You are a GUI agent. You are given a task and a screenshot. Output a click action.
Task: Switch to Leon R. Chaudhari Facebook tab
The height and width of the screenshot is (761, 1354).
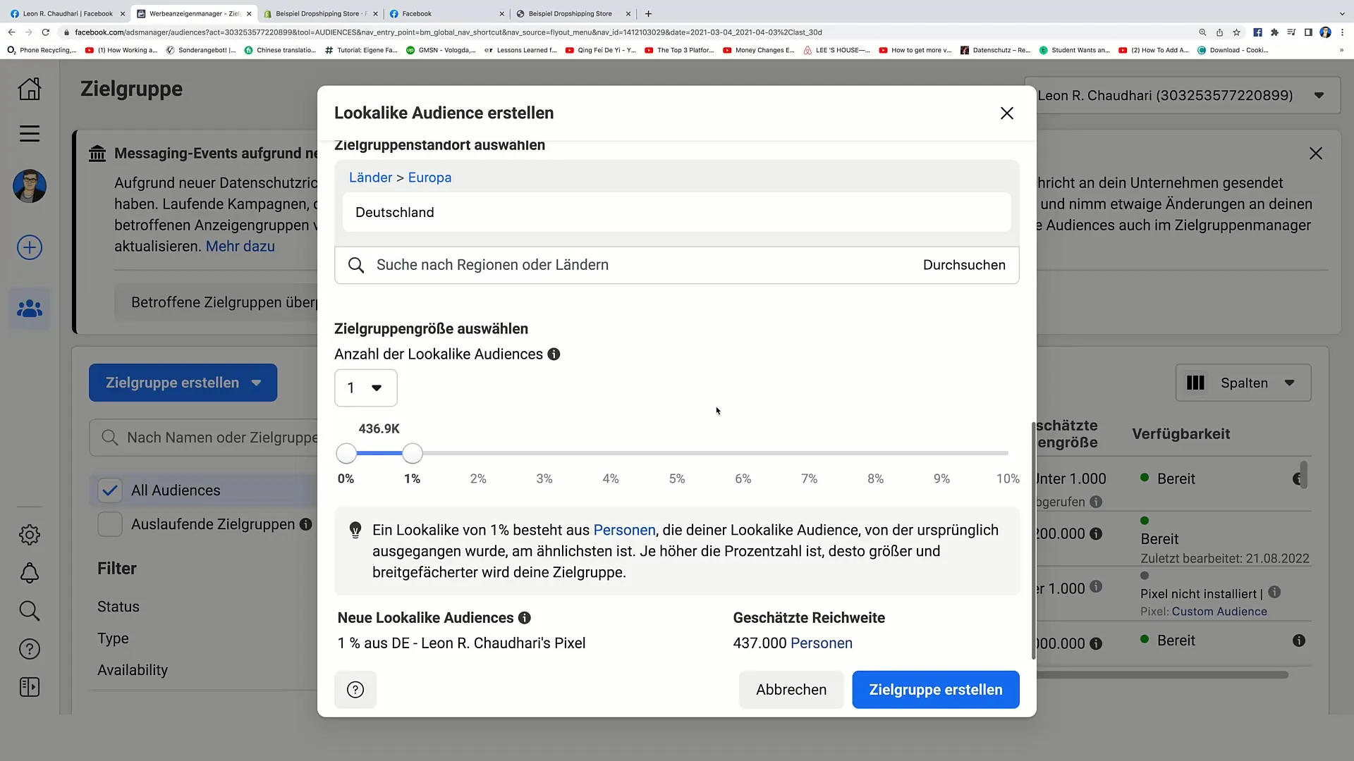click(x=67, y=13)
